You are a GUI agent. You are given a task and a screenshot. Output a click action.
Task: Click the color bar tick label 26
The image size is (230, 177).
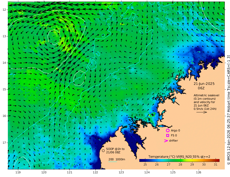click(x=157, y=165)
